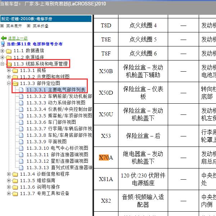Click the X82 code cell

click(x=106, y=201)
